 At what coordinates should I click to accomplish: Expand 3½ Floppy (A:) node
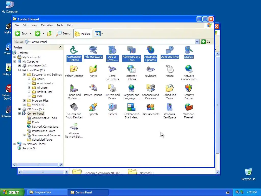coord(19,66)
